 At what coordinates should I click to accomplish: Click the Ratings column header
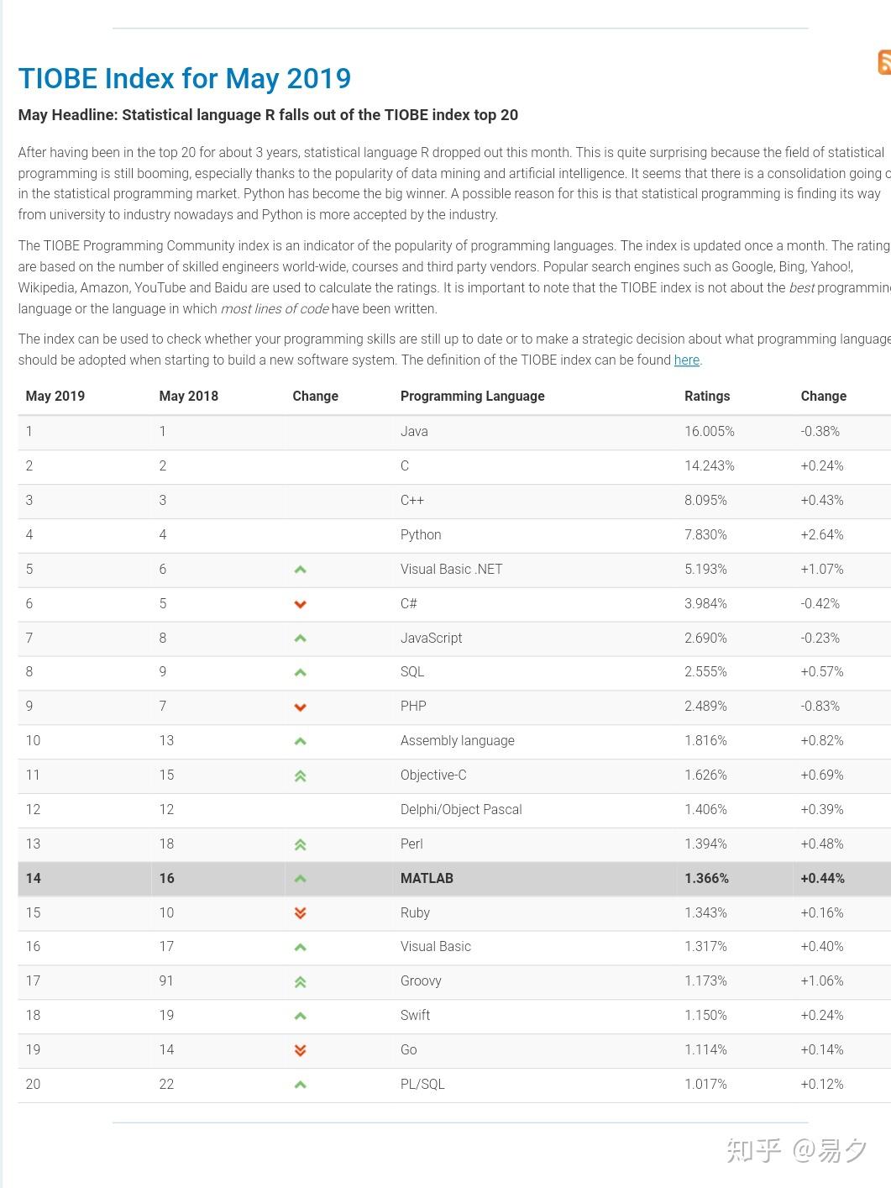(x=707, y=397)
